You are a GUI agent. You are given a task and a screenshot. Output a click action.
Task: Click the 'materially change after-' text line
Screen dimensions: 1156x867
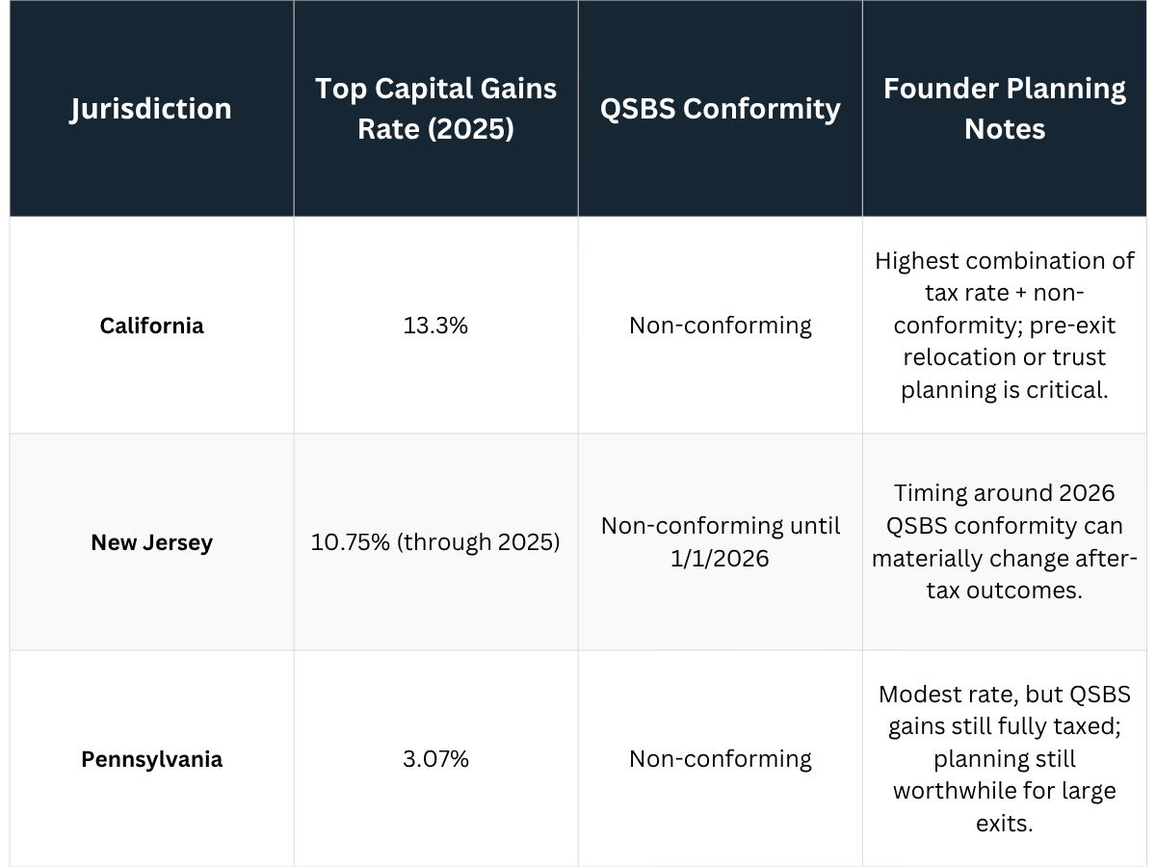tap(1005, 559)
